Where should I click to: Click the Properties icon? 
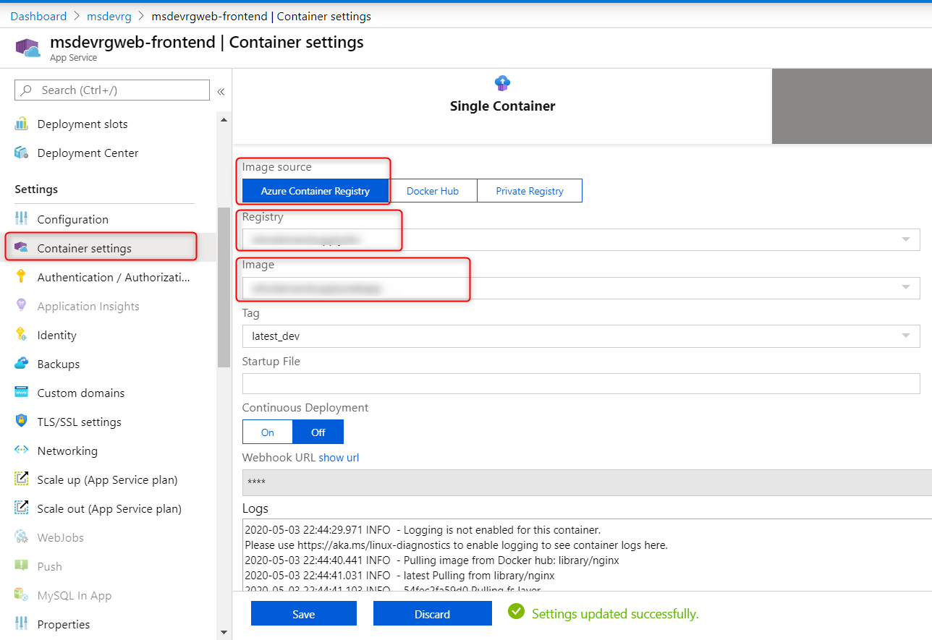point(22,624)
